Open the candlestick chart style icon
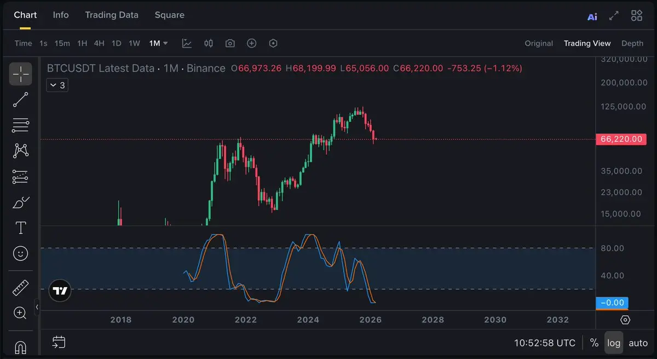Image resolution: width=657 pixels, height=359 pixels. point(208,43)
